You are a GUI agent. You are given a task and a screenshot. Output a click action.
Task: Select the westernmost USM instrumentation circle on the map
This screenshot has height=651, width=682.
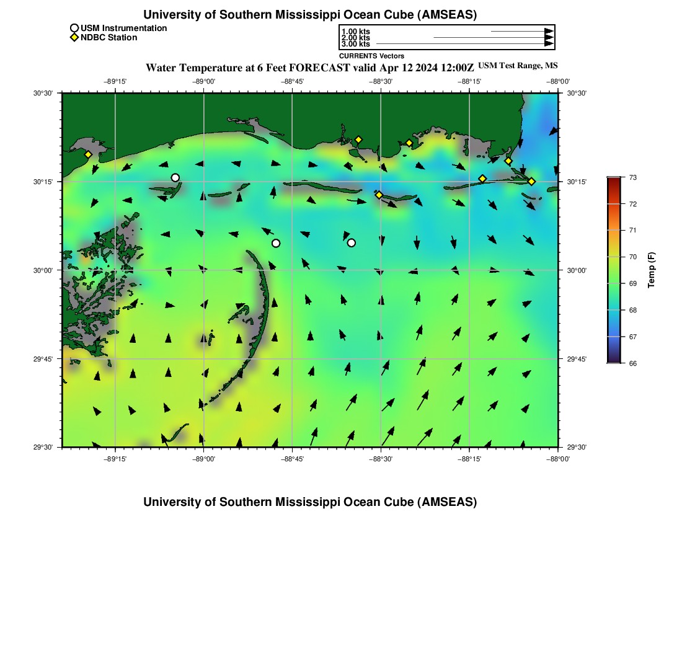pos(175,178)
